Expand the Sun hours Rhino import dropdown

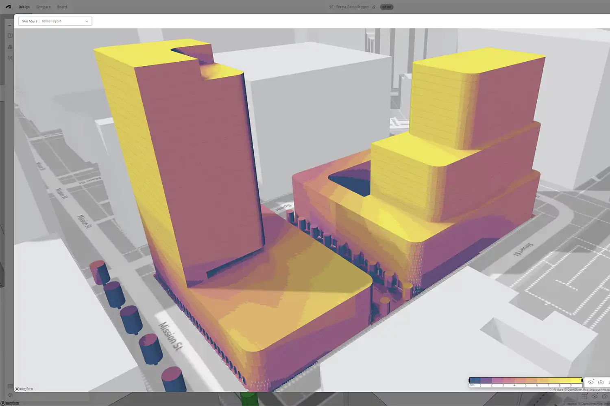[x=86, y=21]
